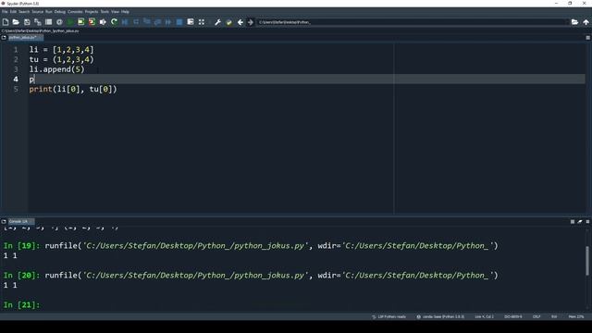Save the current file
Screen dimensions: 592x333
(x=27, y=22)
